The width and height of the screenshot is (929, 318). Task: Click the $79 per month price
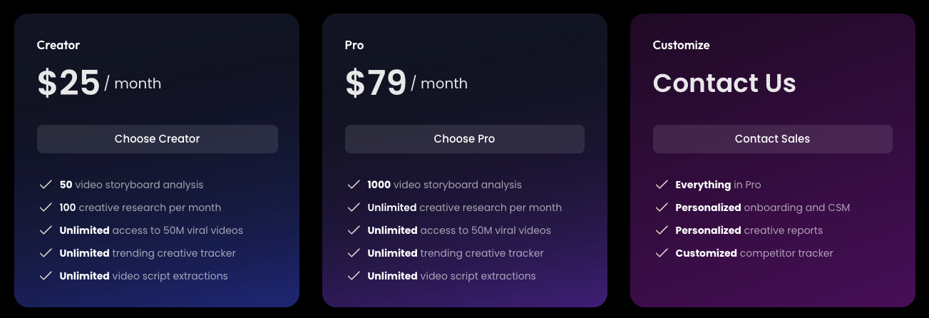pos(406,83)
